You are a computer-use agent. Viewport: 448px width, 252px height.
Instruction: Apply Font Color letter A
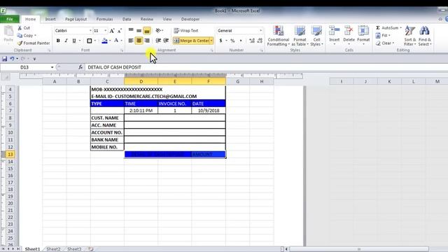pos(116,41)
